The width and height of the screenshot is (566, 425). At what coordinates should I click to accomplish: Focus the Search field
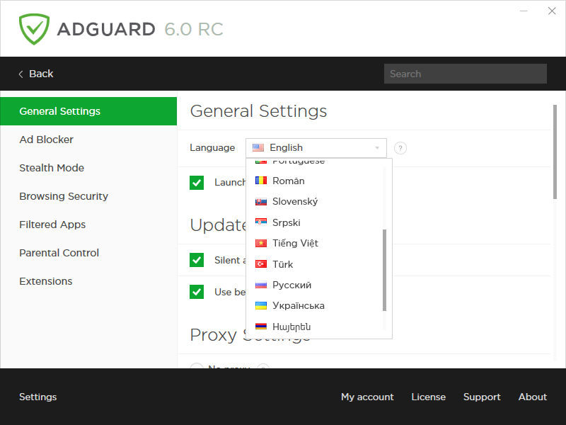coord(466,74)
